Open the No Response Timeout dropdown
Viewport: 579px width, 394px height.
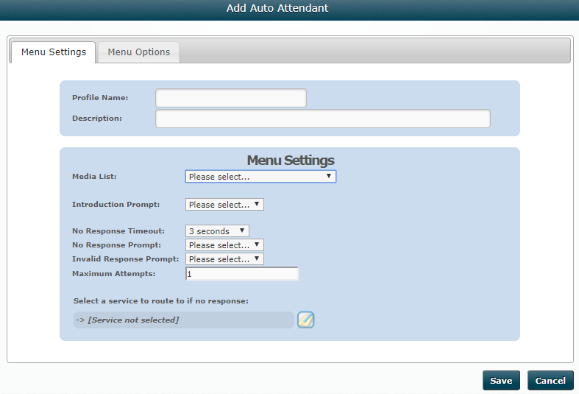pyautogui.click(x=217, y=231)
